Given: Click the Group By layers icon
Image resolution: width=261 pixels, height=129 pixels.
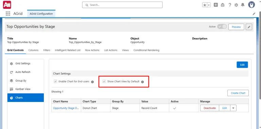Looking at the screenshot, I should pos(12,81).
